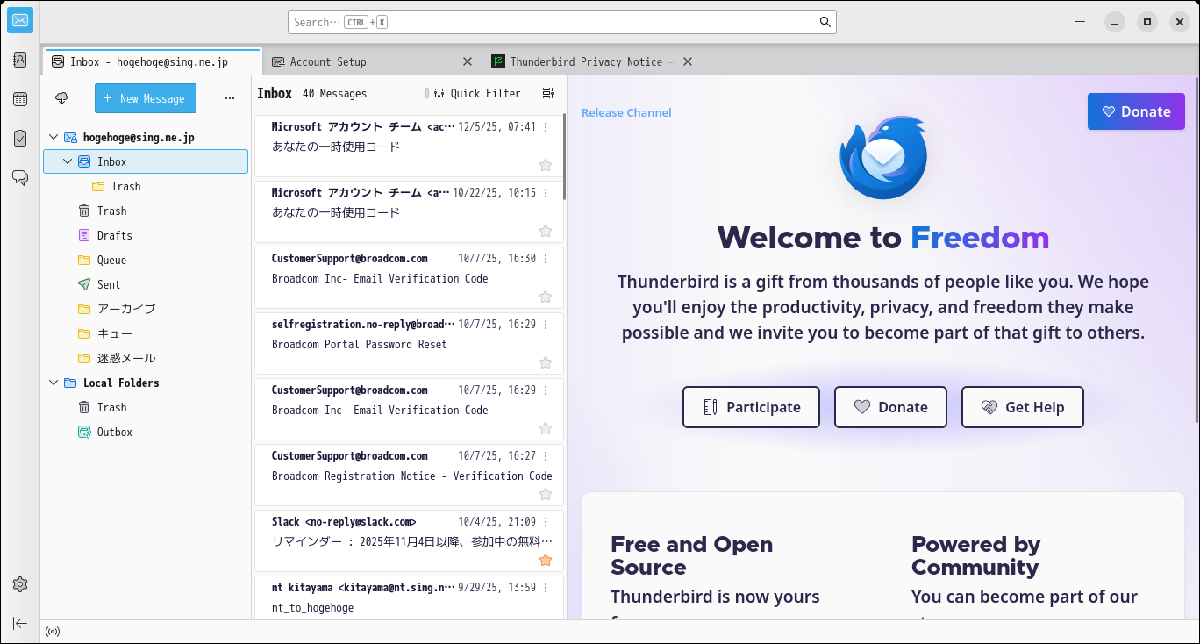Select the Inbox folder
This screenshot has width=1200, height=644.
pyautogui.click(x=146, y=161)
